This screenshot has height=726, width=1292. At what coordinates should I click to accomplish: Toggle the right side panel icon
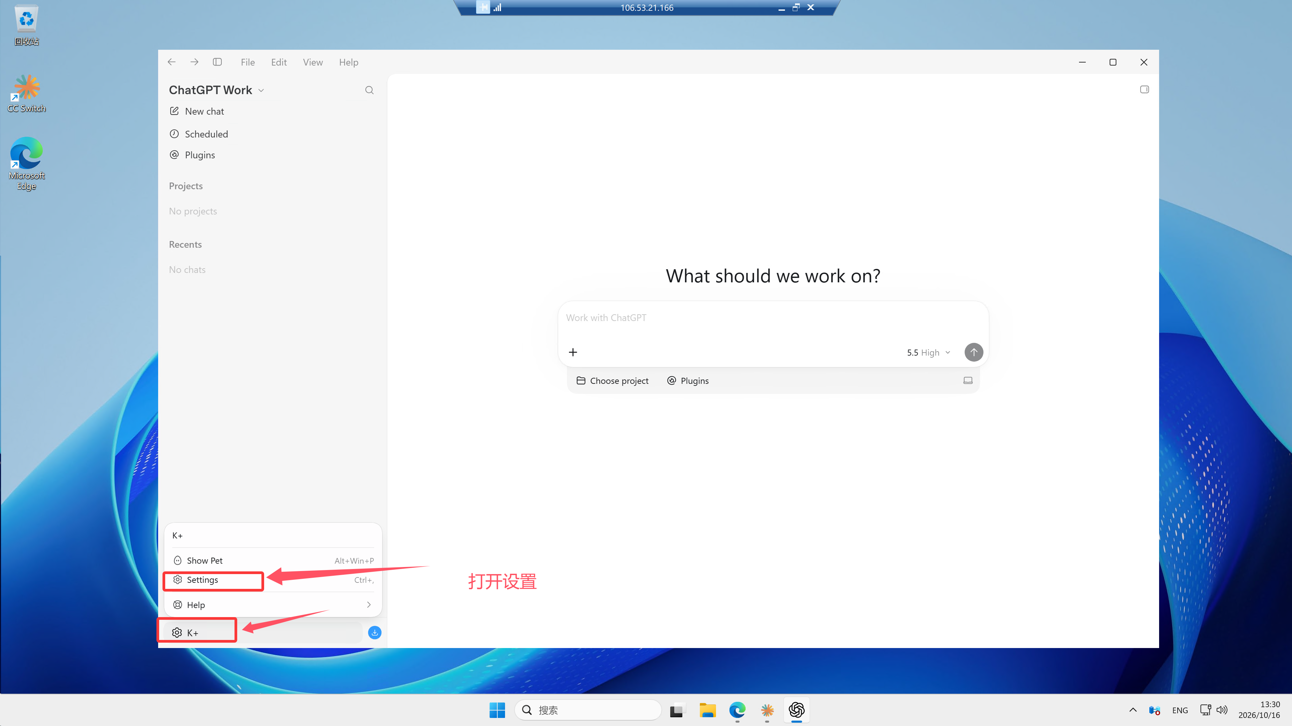click(1145, 90)
